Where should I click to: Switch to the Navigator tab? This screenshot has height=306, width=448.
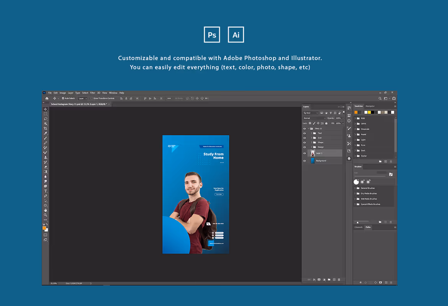click(370, 106)
